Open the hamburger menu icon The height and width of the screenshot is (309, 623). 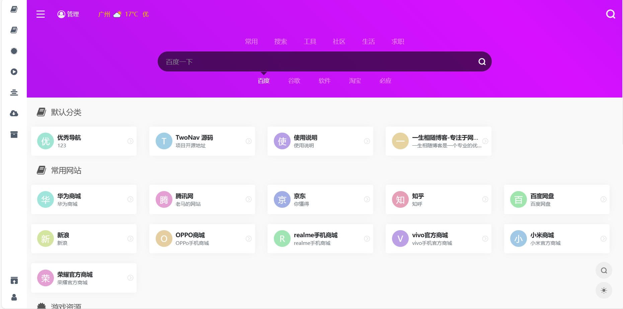click(41, 14)
